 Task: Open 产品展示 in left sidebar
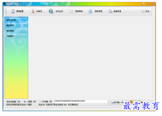[x=16, y=36]
